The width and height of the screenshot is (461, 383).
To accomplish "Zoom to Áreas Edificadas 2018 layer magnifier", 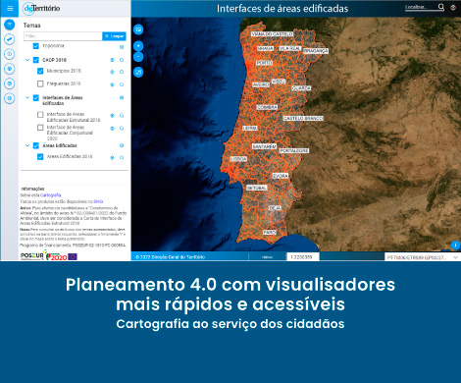I will coord(122,157).
